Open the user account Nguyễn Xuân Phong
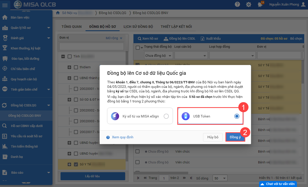Viewport: 308px width, 187px height. 287,5
